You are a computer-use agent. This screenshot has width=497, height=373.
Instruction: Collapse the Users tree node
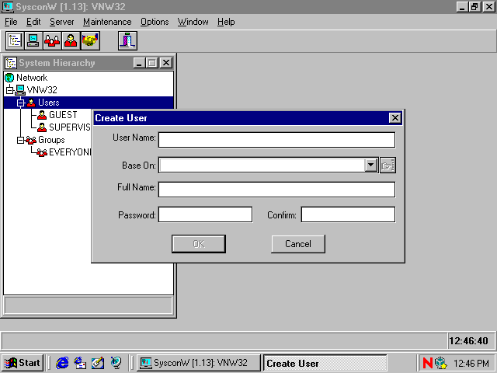[21, 103]
